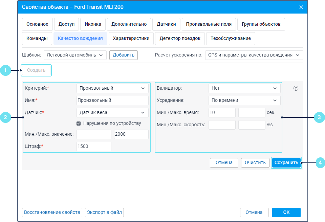Open the Критерий dropdown
The height and width of the screenshot is (222, 325).
coord(112,88)
